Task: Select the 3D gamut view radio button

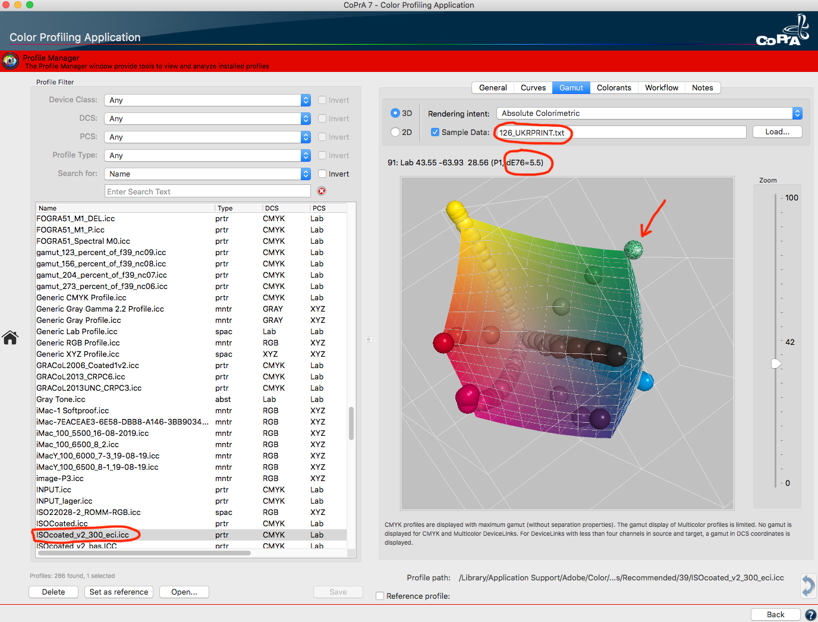Action: click(x=395, y=113)
